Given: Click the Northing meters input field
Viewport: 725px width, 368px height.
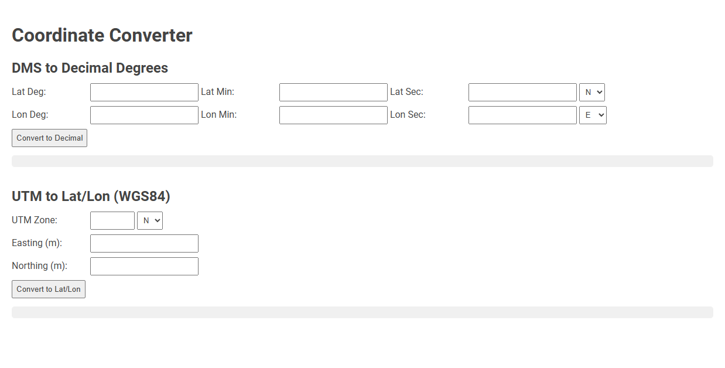Looking at the screenshot, I should [144, 266].
